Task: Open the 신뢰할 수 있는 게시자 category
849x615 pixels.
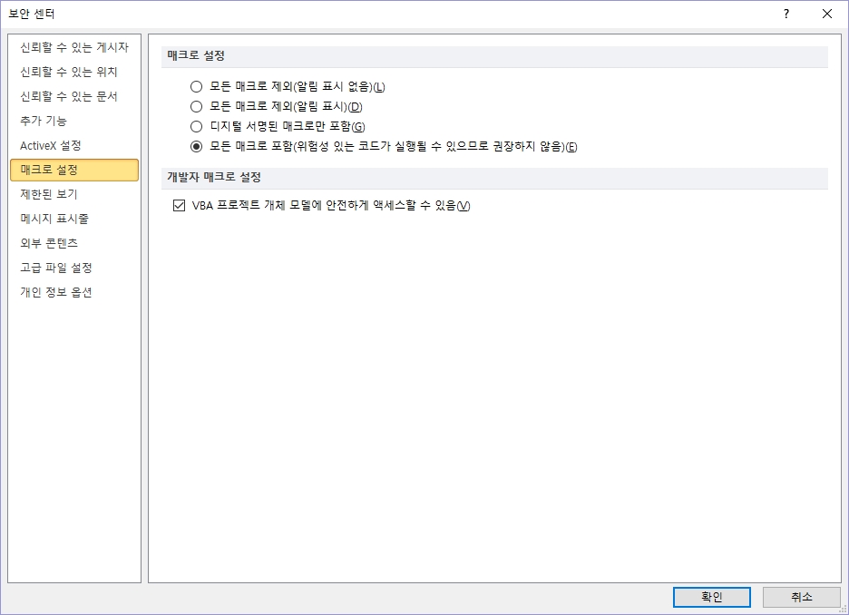Action: pyautogui.click(x=74, y=48)
